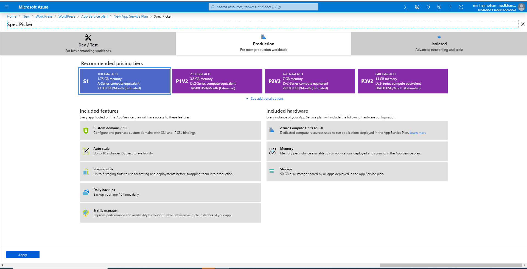Click the Apply button
527x269 pixels.
pyautogui.click(x=23, y=255)
